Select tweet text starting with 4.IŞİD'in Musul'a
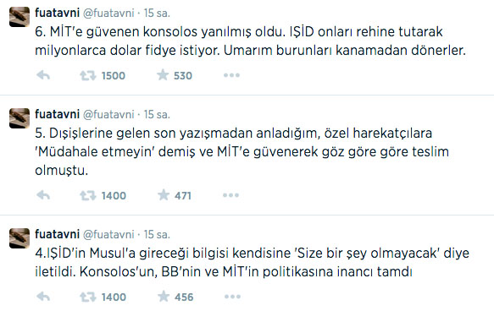Image resolution: width=494 pixels, height=311 pixels. pyautogui.click(x=252, y=262)
